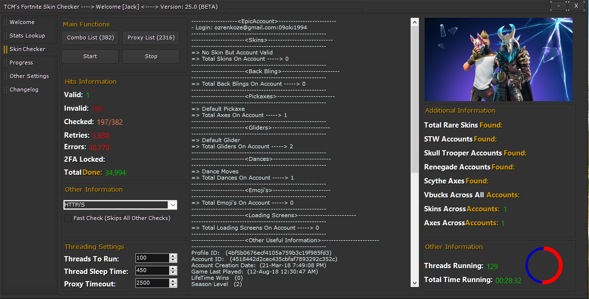589x299 pixels.
Task: Click the results log scrollbar up arrow
Action: tap(415, 22)
